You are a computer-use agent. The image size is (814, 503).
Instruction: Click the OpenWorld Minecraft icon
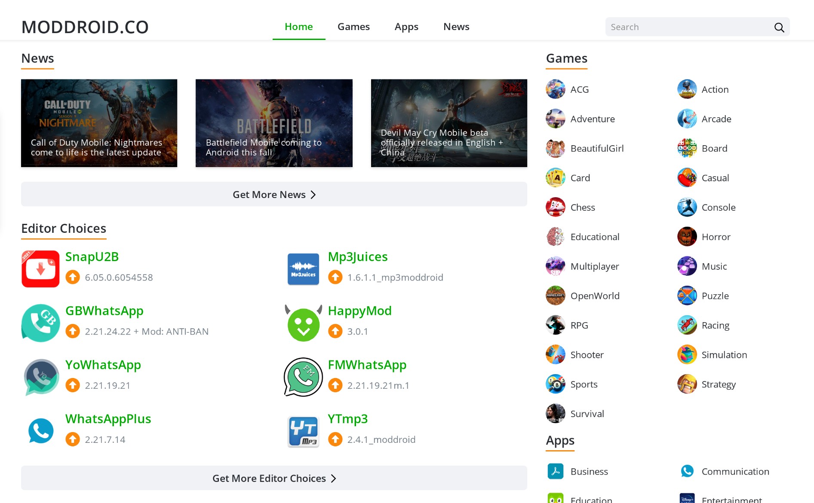tap(556, 296)
